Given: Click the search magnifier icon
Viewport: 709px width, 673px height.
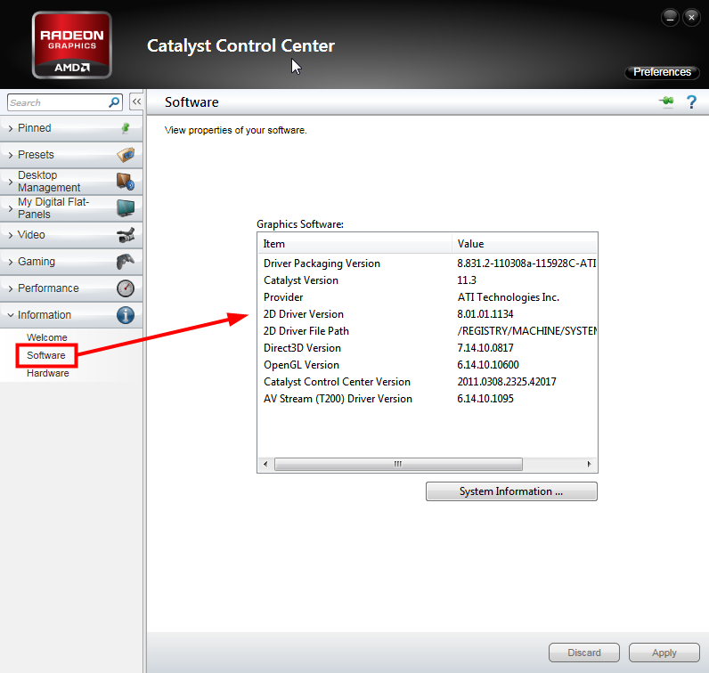Looking at the screenshot, I should (114, 102).
